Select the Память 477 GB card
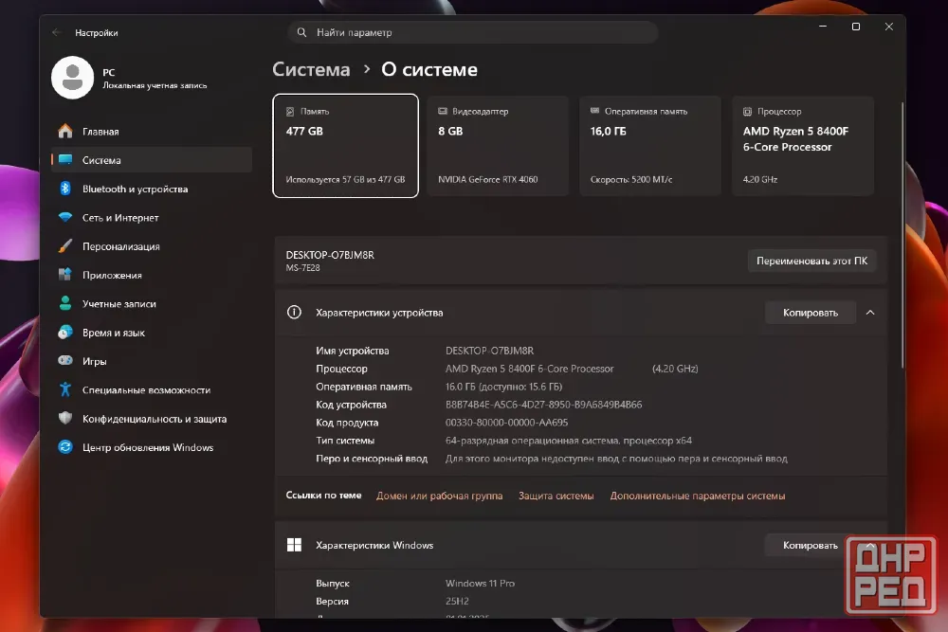 346,146
